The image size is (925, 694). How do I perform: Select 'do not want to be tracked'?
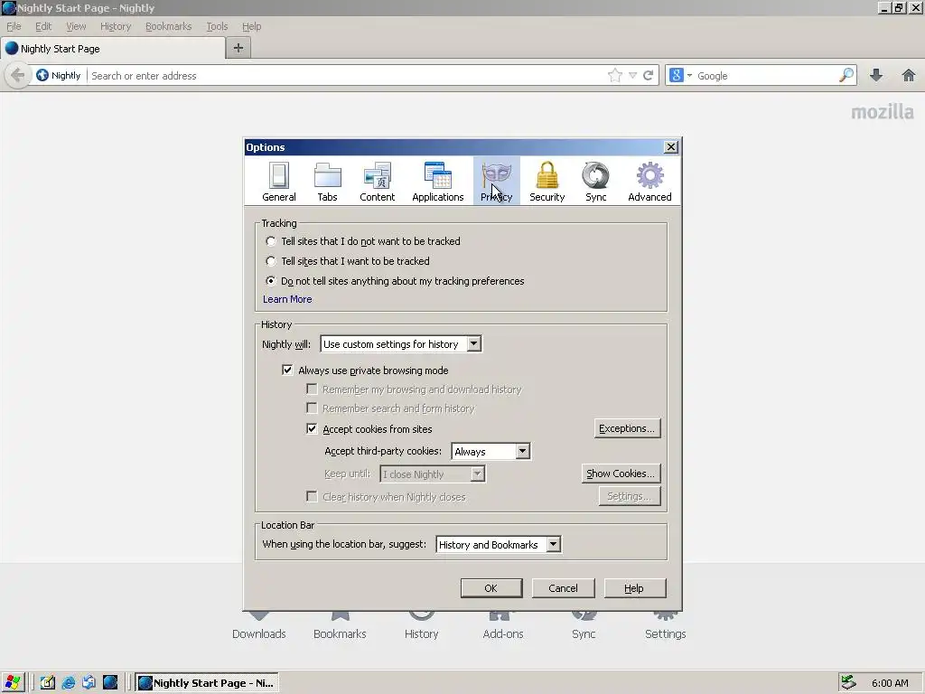click(271, 241)
